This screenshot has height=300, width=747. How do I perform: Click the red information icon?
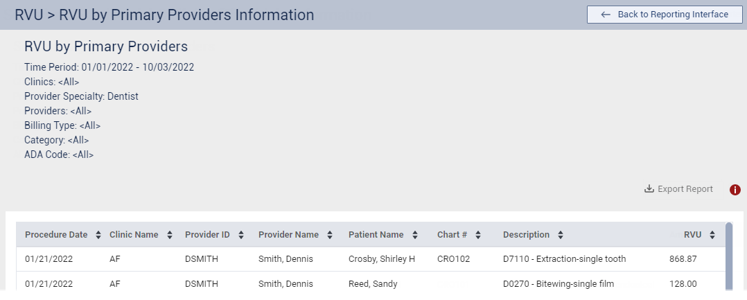(735, 190)
